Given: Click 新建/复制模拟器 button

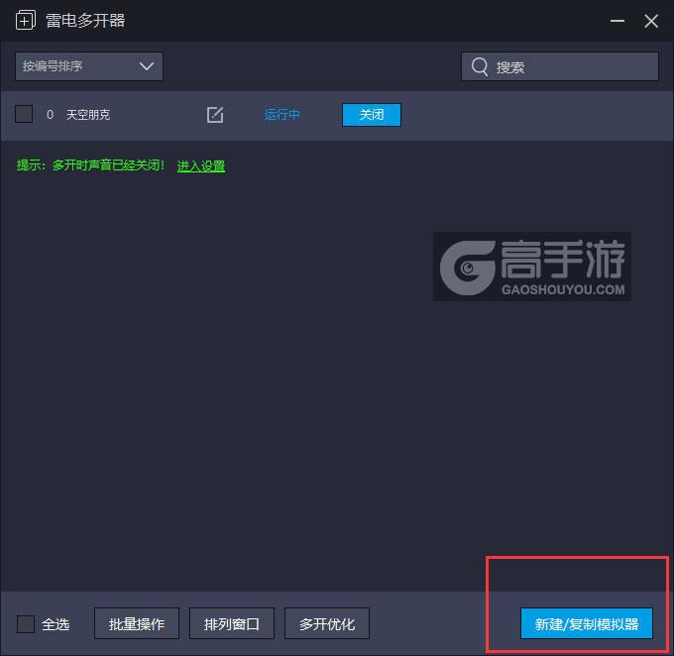Looking at the screenshot, I should (587, 623).
